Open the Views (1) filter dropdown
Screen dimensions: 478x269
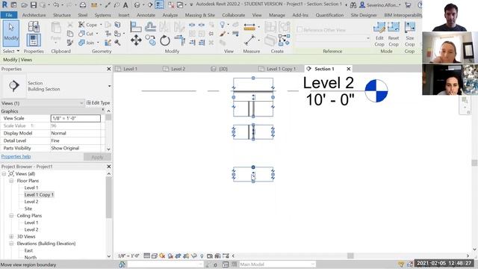tap(81, 103)
